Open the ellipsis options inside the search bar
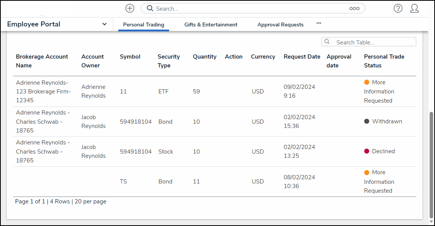 point(354,8)
